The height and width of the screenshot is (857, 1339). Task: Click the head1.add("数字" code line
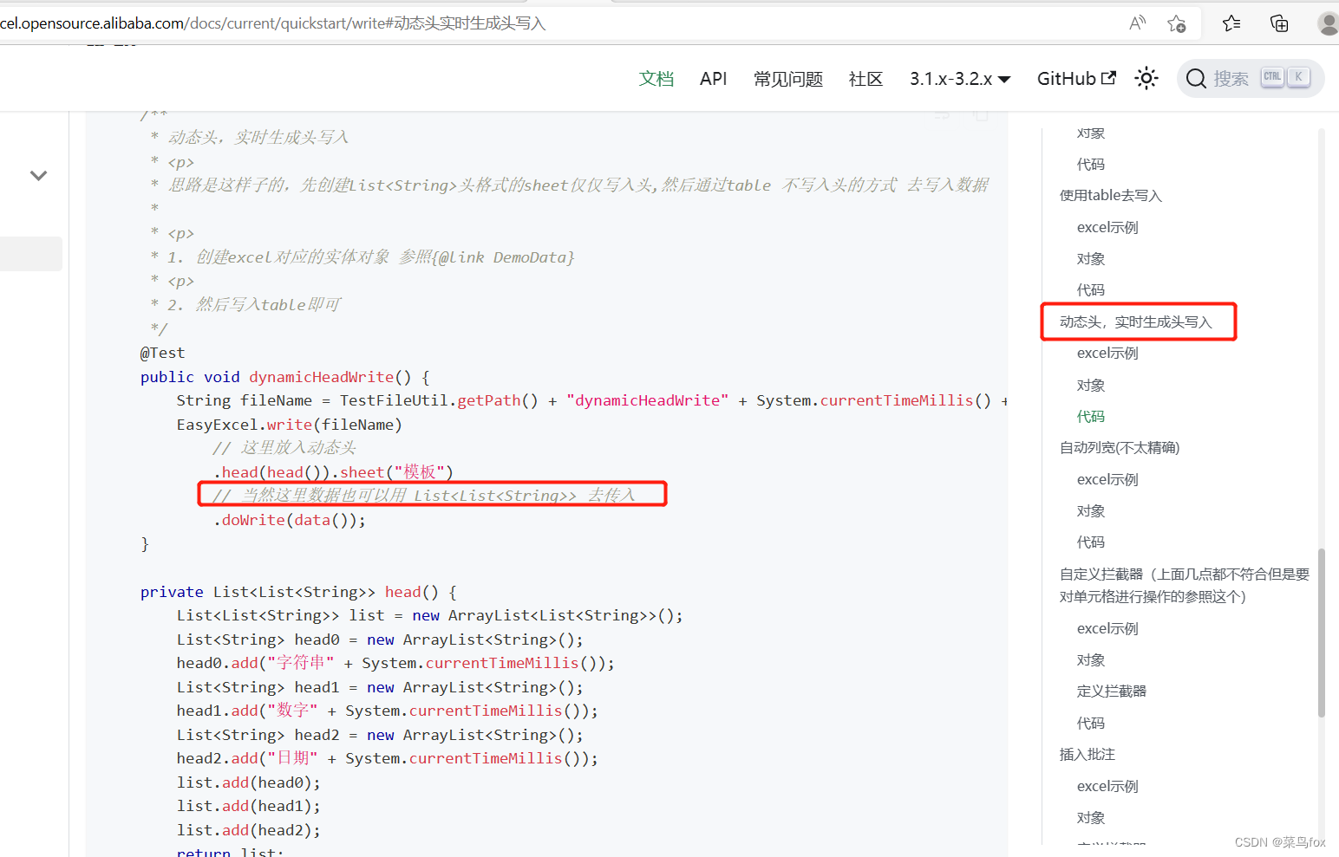point(388,711)
